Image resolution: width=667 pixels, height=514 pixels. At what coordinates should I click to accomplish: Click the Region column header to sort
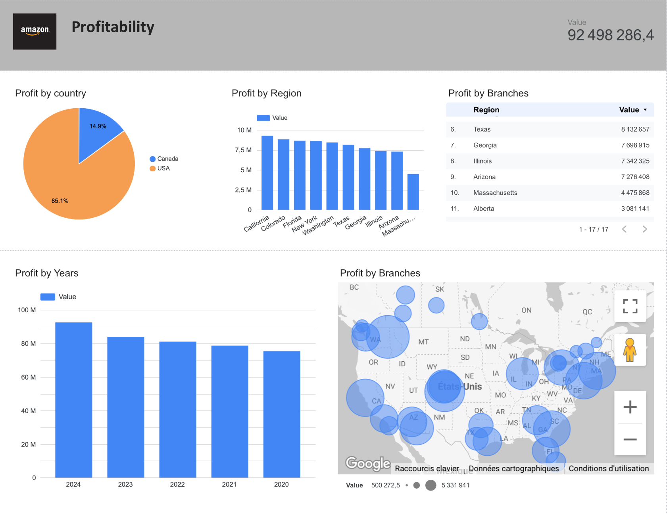pyautogui.click(x=486, y=110)
